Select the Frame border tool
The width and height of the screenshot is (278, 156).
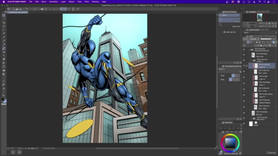point(4,81)
